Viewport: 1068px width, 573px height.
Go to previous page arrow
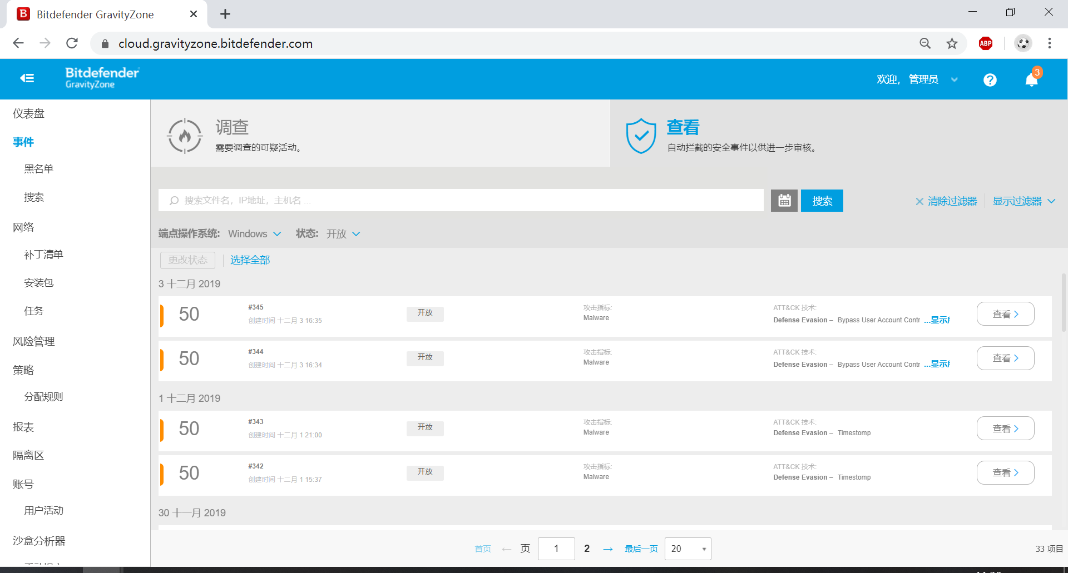[x=506, y=549]
